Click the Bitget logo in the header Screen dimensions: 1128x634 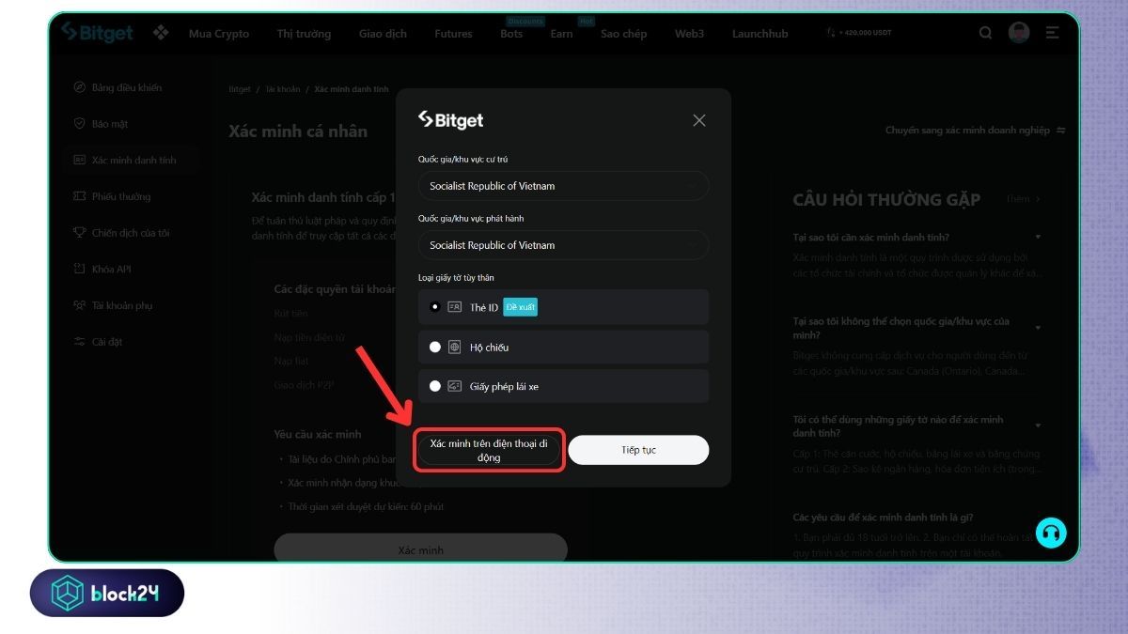[97, 32]
